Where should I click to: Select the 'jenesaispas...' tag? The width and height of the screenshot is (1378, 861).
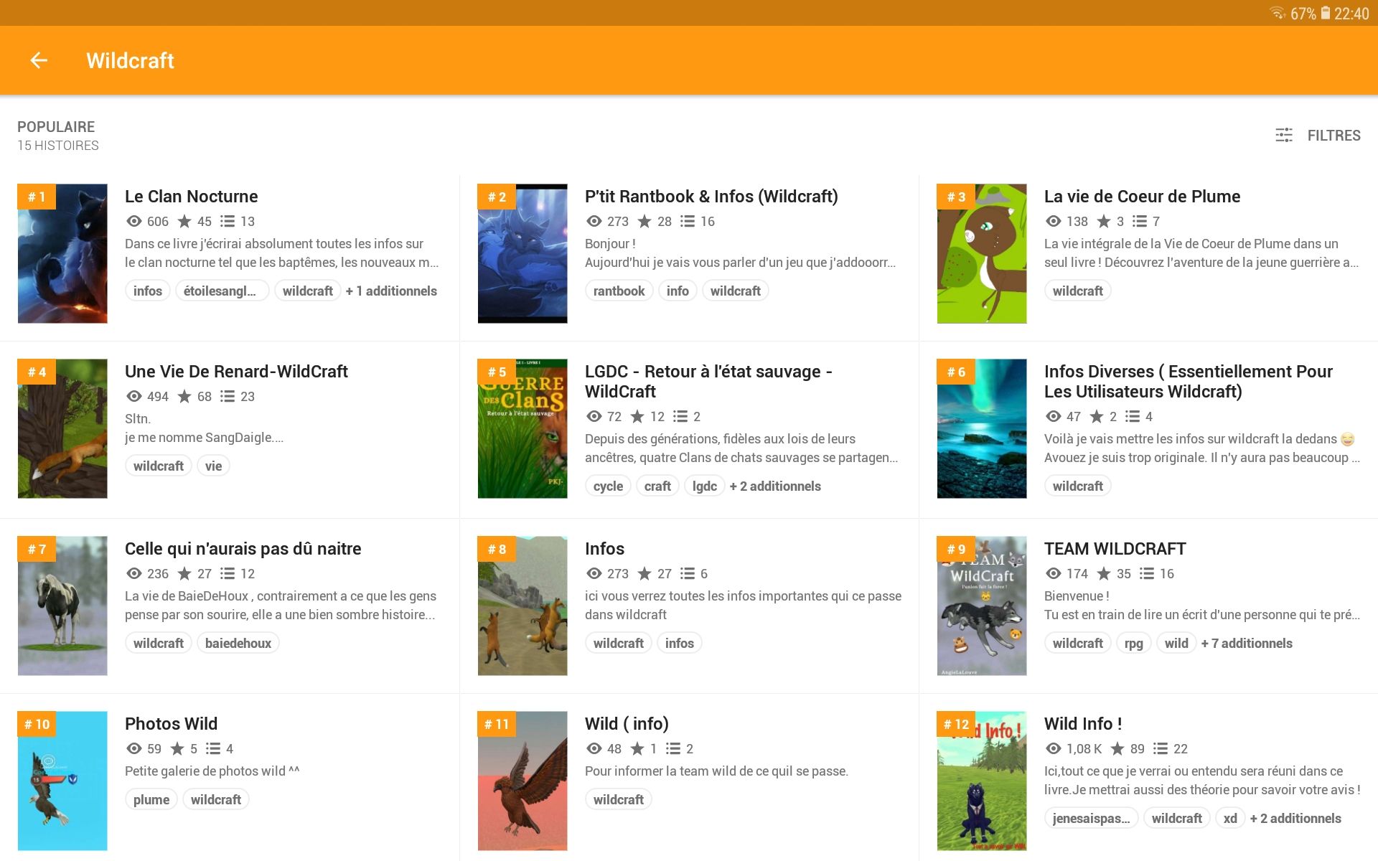click(1091, 818)
